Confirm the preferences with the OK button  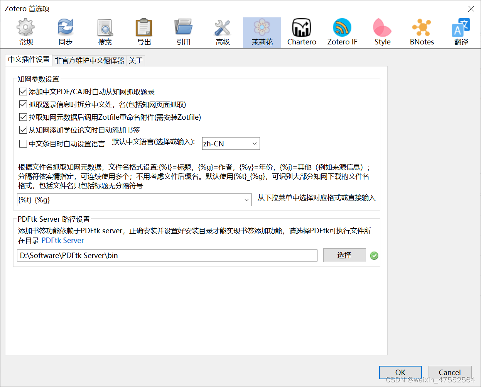[x=400, y=372]
